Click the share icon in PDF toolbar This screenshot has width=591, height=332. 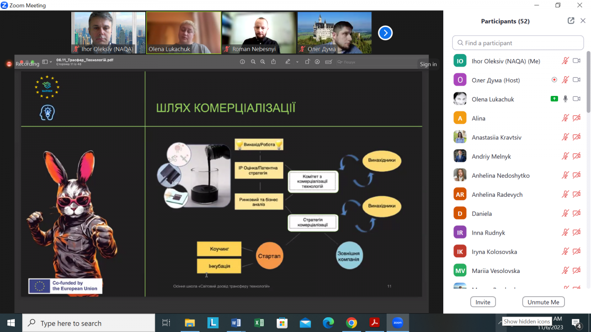[x=273, y=62]
